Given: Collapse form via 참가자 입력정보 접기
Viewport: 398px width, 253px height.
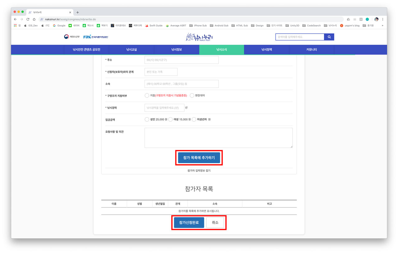Looking at the screenshot, I should 199,171.
